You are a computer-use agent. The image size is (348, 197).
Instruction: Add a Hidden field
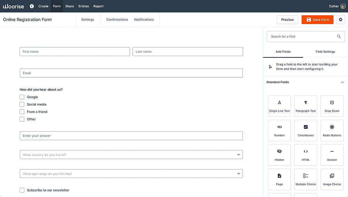(x=279, y=155)
